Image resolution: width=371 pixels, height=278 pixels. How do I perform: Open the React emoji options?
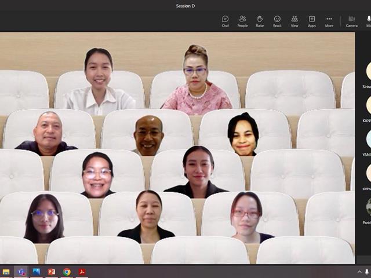[x=277, y=21]
